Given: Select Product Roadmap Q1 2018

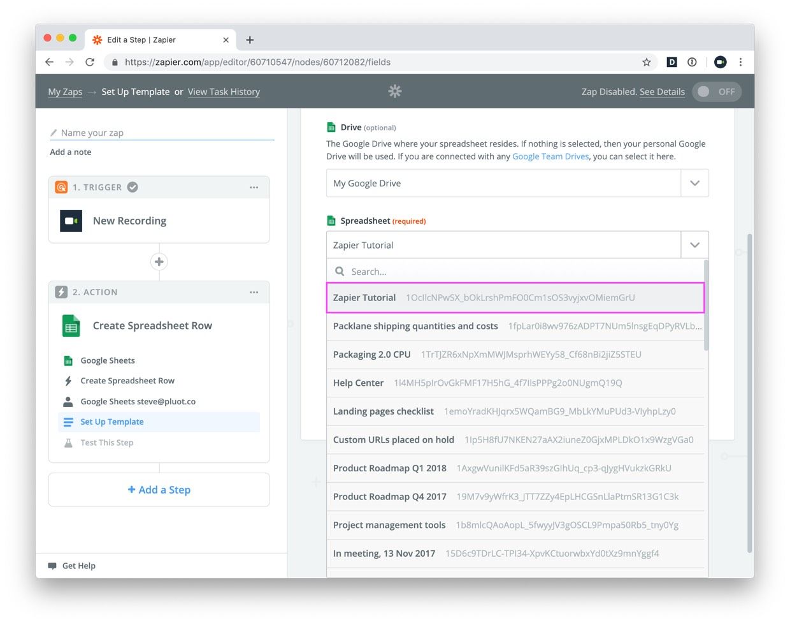Looking at the screenshot, I should pos(515,468).
